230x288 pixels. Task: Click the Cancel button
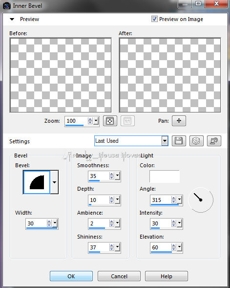(x=119, y=276)
